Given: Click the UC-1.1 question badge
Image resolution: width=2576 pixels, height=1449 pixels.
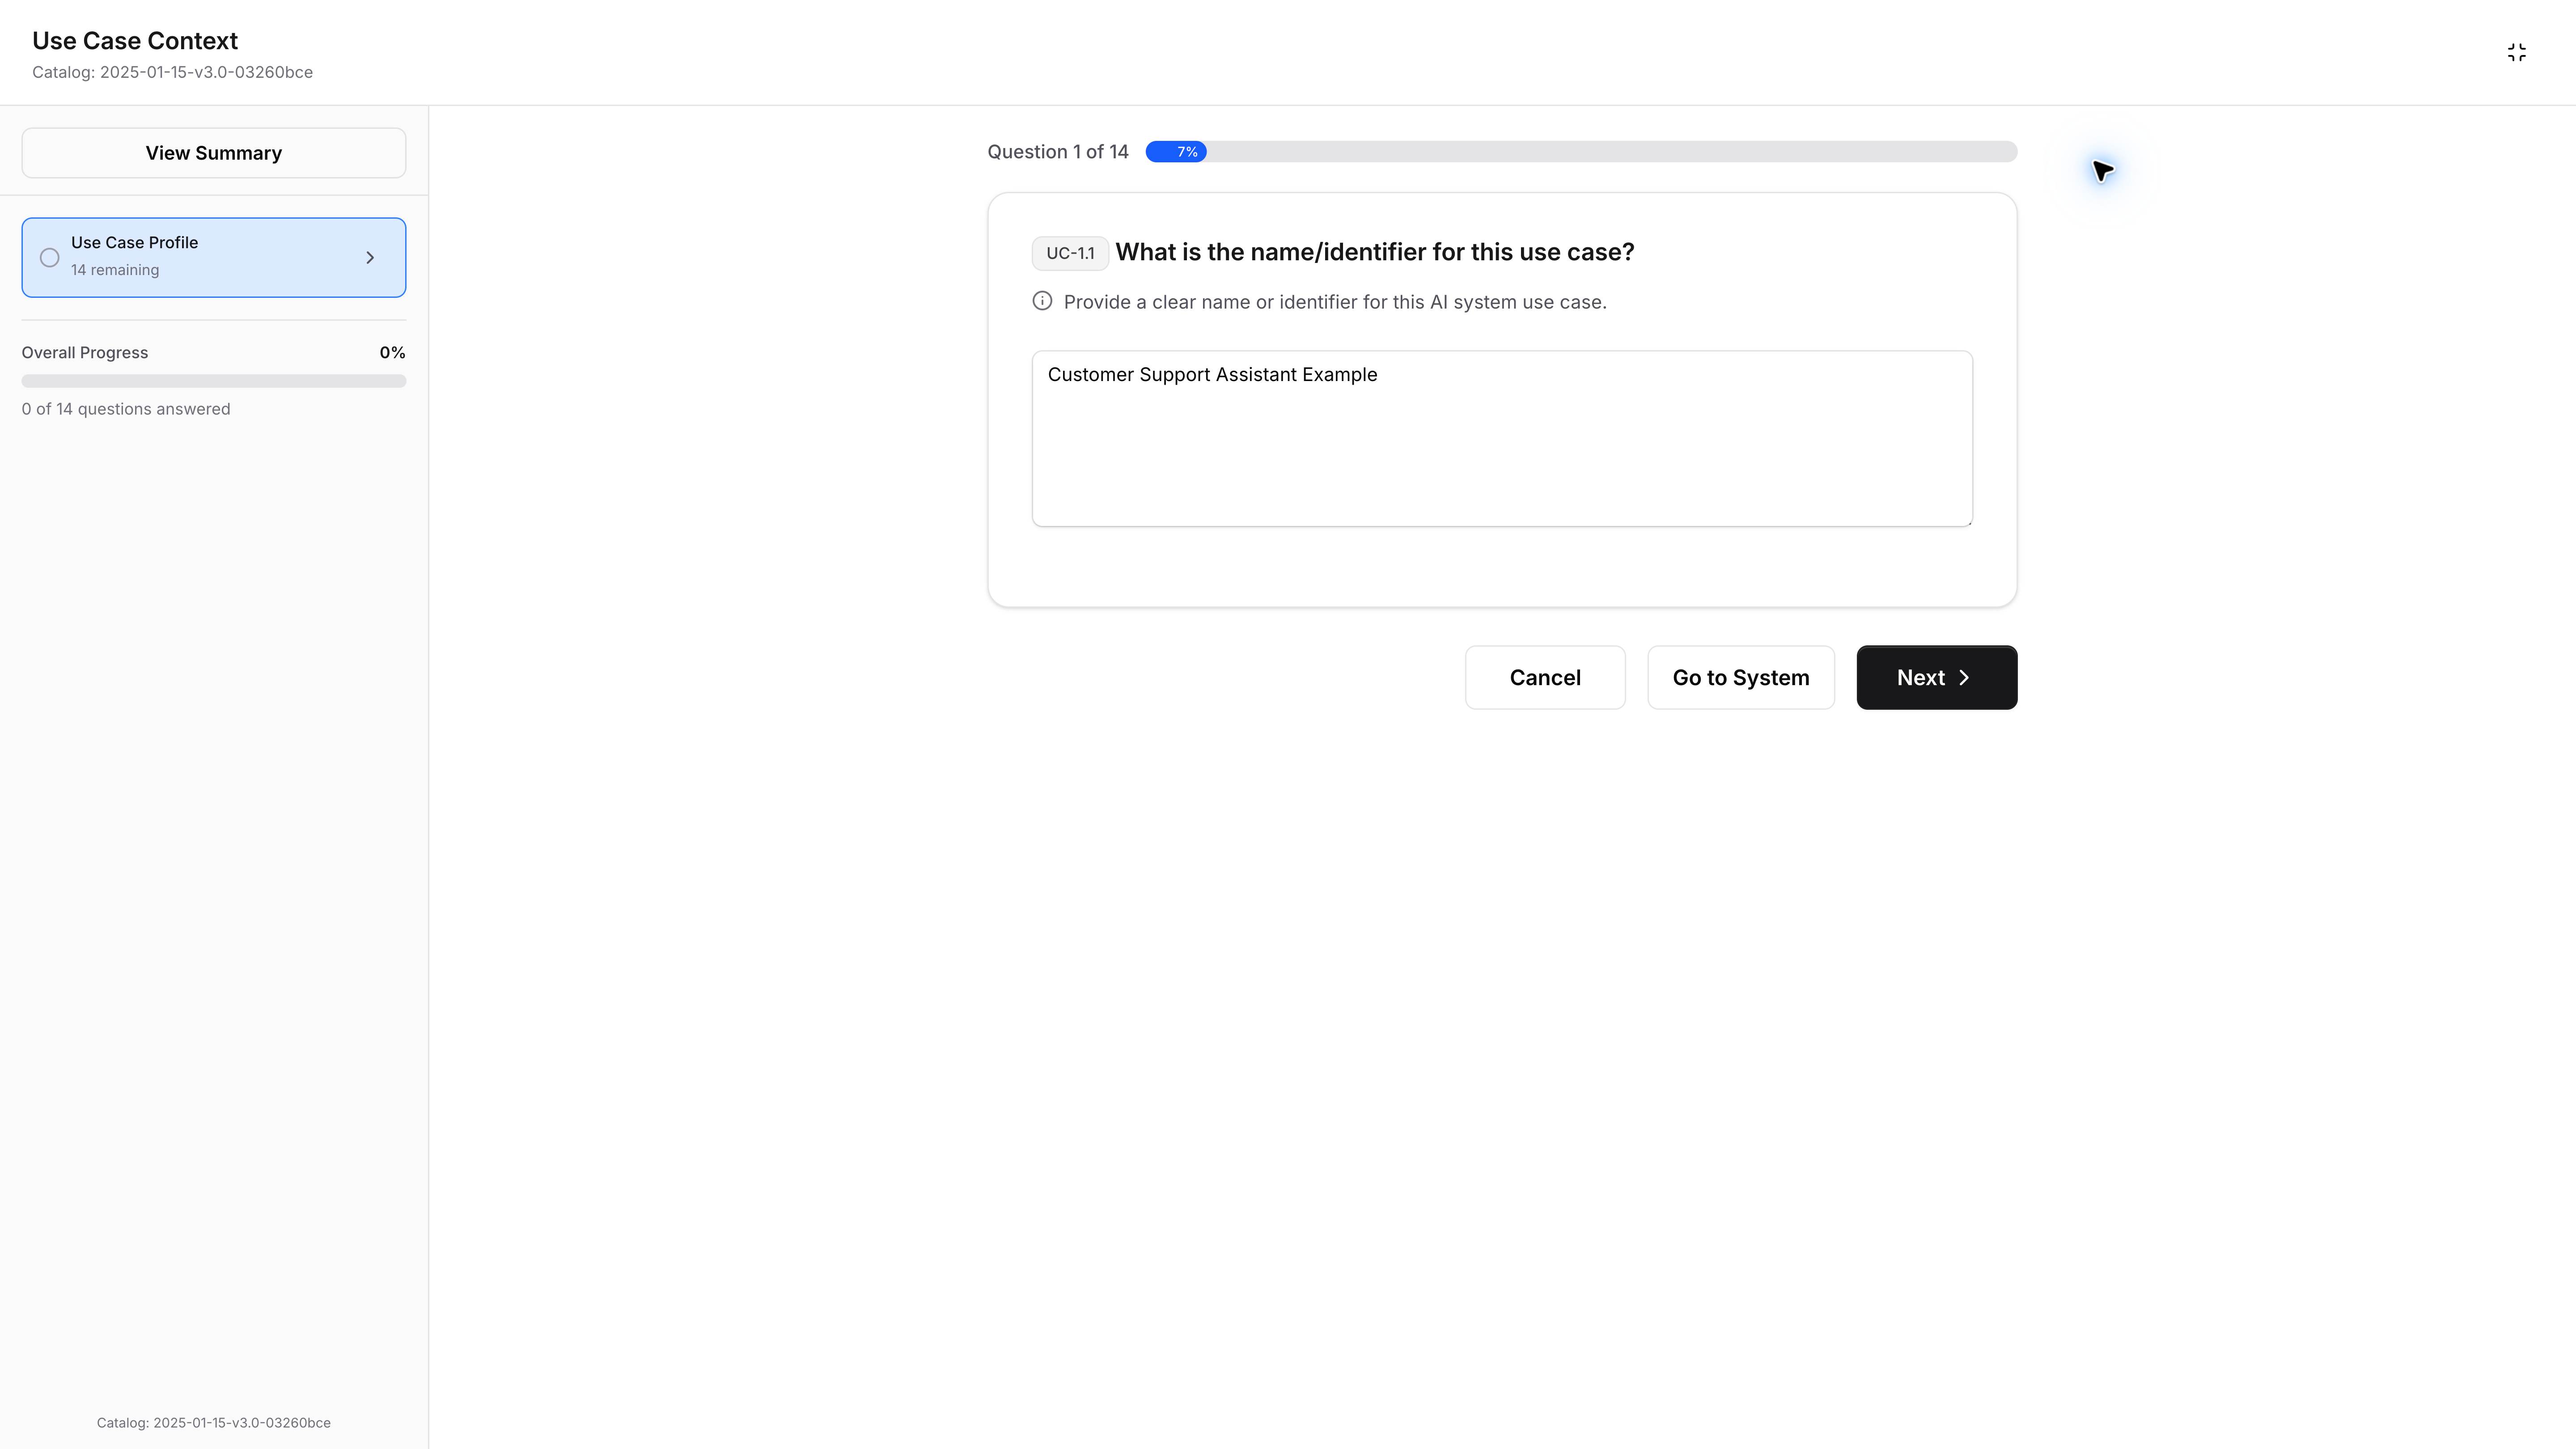Looking at the screenshot, I should (1070, 253).
